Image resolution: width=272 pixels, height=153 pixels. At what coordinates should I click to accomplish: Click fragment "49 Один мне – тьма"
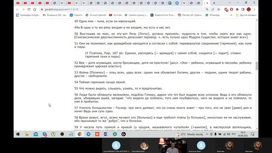[x=105, y=21]
